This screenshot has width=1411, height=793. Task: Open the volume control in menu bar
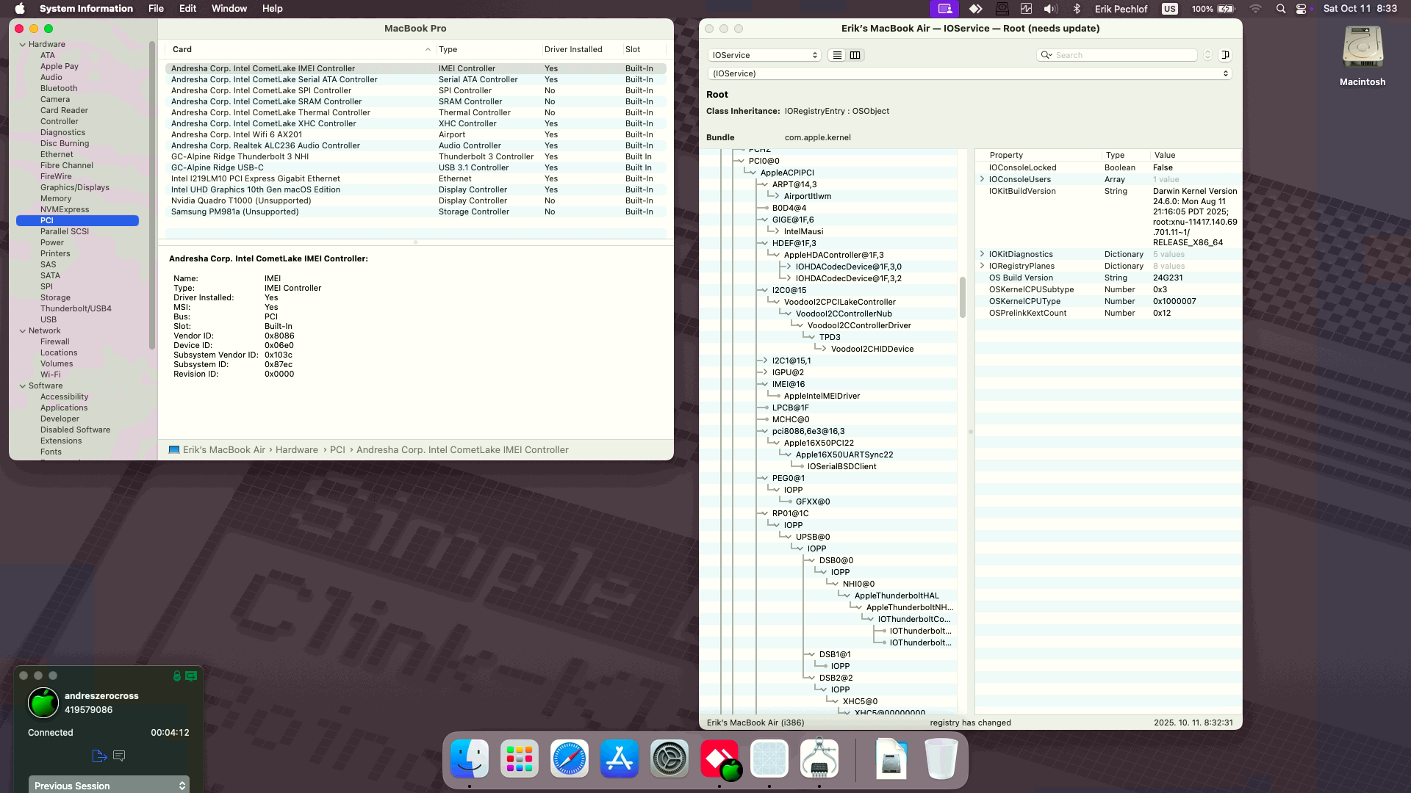[1051, 9]
